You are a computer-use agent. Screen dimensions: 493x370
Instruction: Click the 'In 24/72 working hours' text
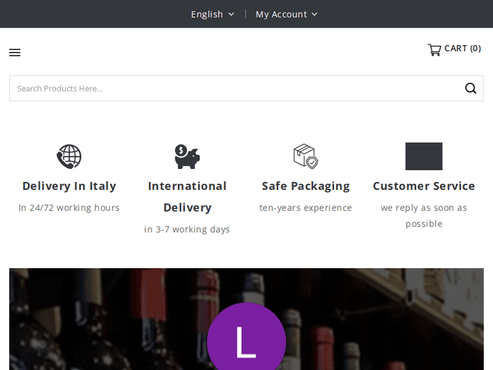coord(69,208)
